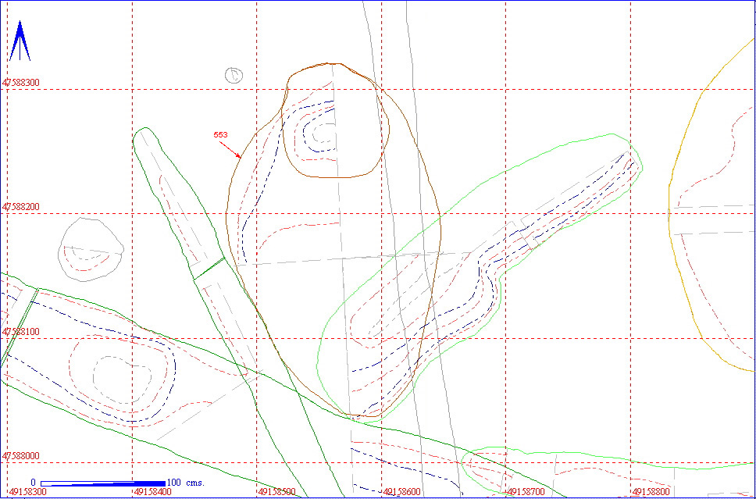Select grid northing label 47588200
This screenshot has width=756, height=499.
(x=21, y=207)
